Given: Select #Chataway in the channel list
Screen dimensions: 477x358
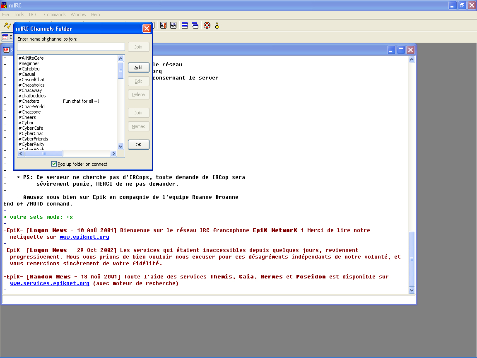Looking at the screenshot, I should point(30,90).
